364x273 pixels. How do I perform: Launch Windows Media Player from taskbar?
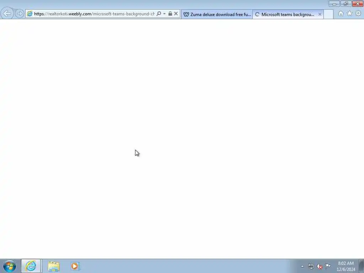coord(75,266)
